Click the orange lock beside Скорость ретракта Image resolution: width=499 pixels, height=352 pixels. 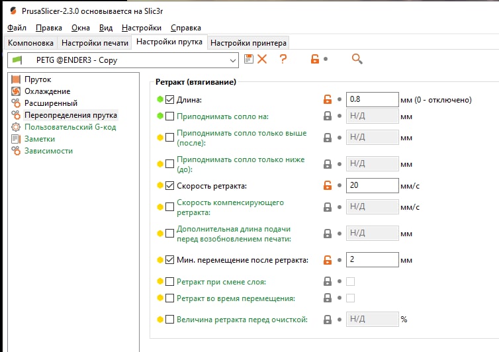[328, 185]
